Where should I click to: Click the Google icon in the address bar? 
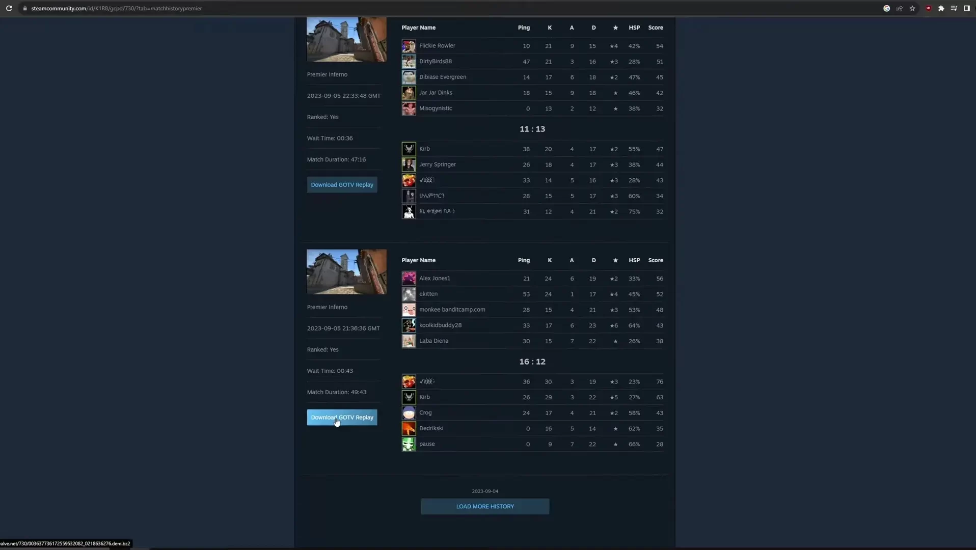pyautogui.click(x=886, y=8)
